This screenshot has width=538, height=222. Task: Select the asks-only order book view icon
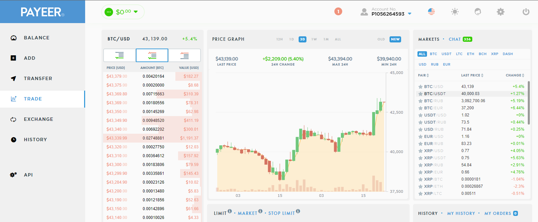(185, 55)
